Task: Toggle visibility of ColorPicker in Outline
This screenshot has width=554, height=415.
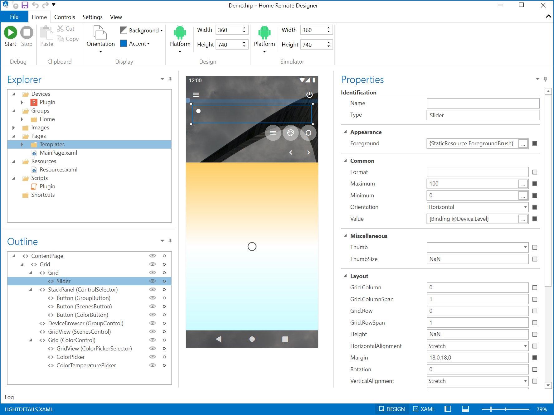Action: coord(152,357)
